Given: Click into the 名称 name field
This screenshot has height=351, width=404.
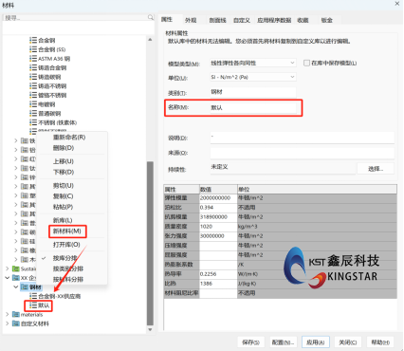Looking at the screenshot, I should coord(253,108).
